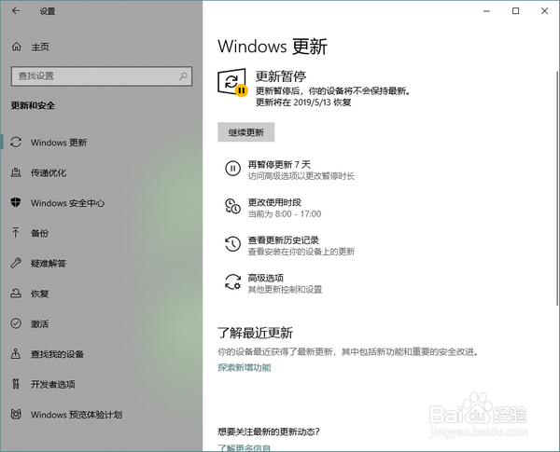Click the 备份 upload arrow icon
560x452 pixels.
[16, 233]
